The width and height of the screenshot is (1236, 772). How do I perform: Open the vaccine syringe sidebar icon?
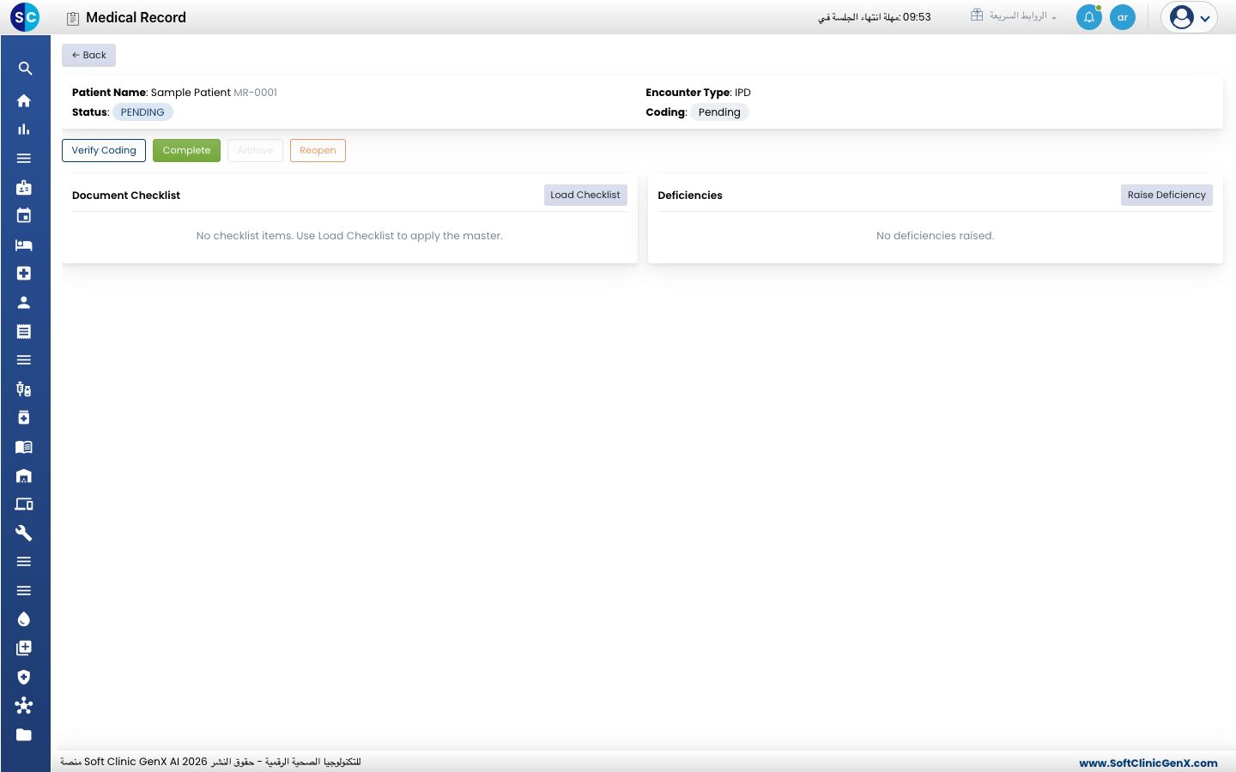point(24,389)
